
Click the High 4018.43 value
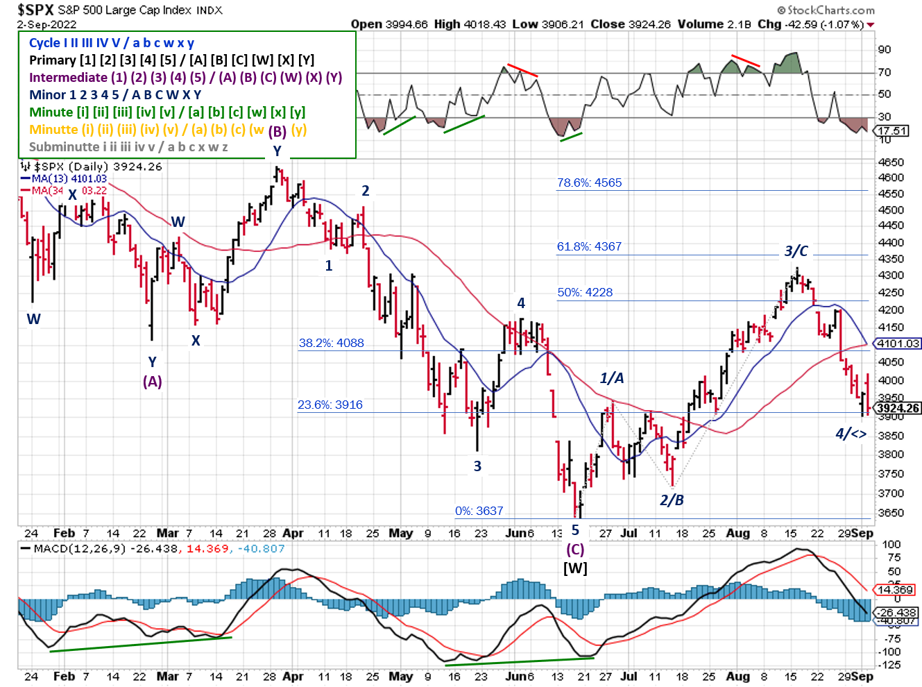coord(470,24)
